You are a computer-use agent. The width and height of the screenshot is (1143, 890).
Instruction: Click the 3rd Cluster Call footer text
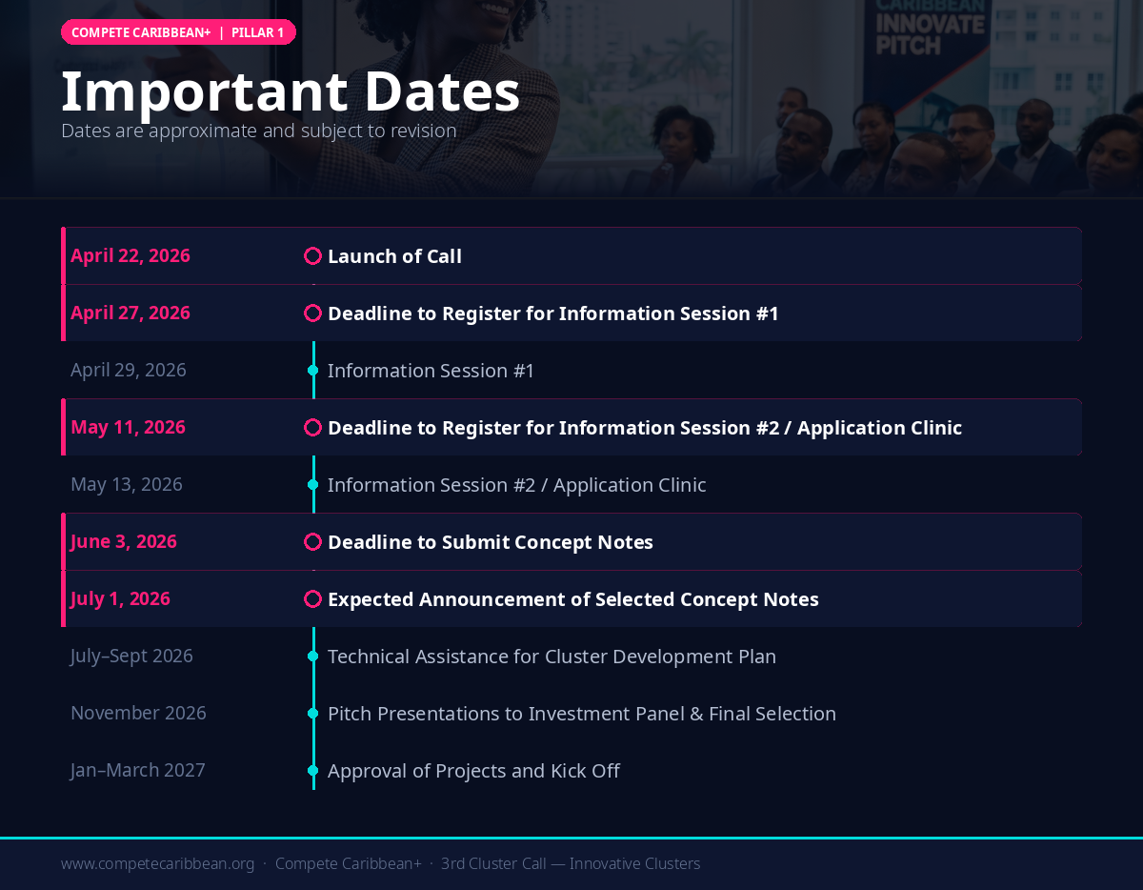(570, 863)
